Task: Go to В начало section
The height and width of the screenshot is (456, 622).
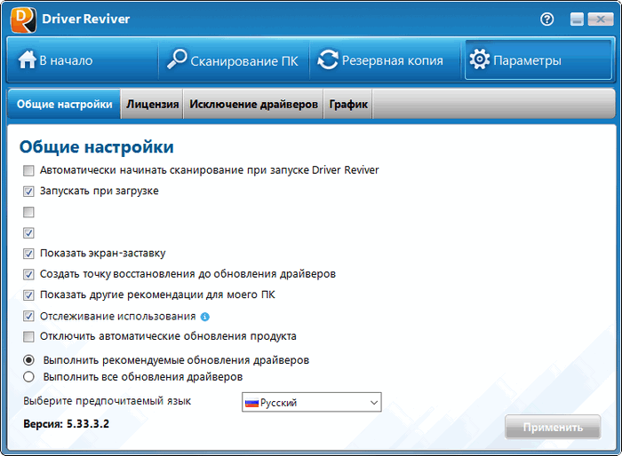Action: pos(82,59)
